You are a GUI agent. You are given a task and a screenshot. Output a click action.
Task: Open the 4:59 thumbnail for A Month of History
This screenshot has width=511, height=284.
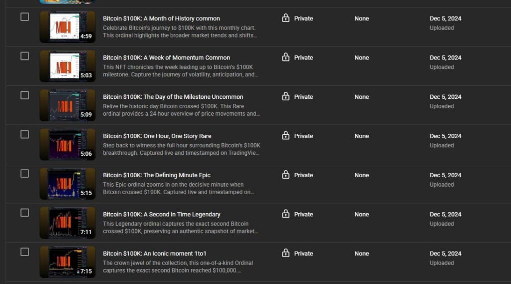67,27
